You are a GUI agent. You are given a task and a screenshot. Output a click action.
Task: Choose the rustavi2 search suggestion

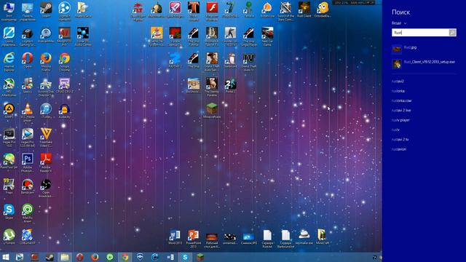click(x=398, y=81)
